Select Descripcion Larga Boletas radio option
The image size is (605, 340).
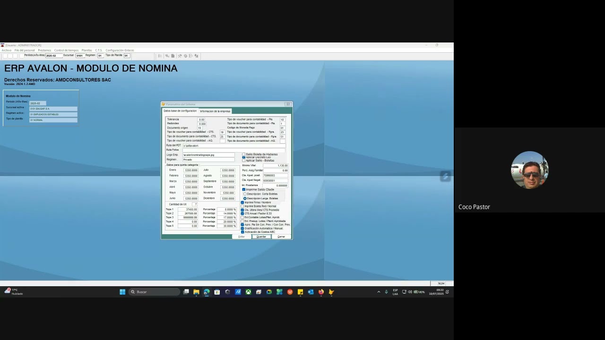[x=245, y=198]
